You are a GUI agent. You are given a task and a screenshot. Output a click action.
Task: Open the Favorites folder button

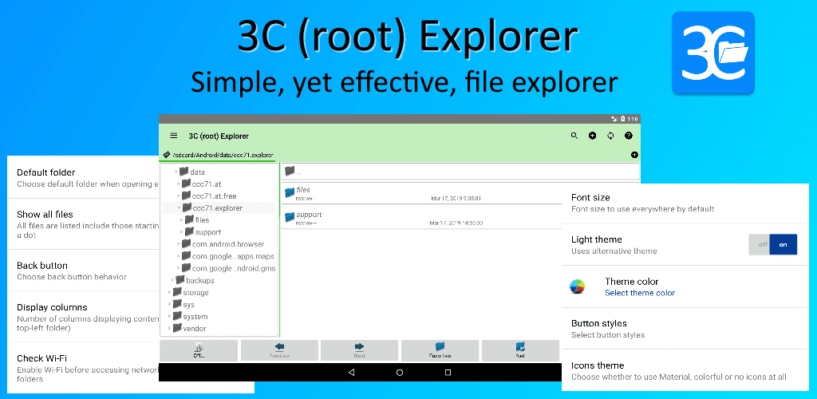click(x=440, y=350)
